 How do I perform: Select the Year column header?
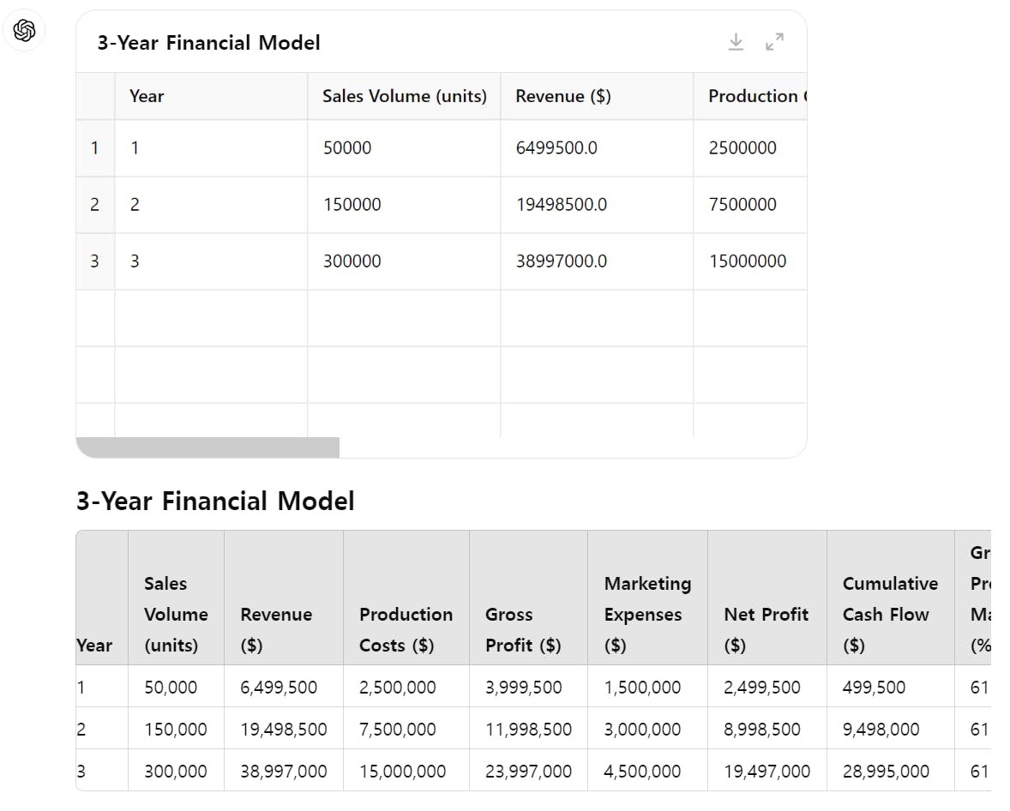147,96
